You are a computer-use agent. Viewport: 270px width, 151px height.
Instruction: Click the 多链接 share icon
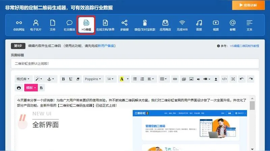125,25
